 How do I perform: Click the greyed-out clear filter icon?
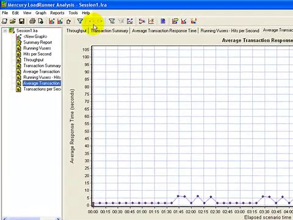pyautogui.click(x=121, y=21)
